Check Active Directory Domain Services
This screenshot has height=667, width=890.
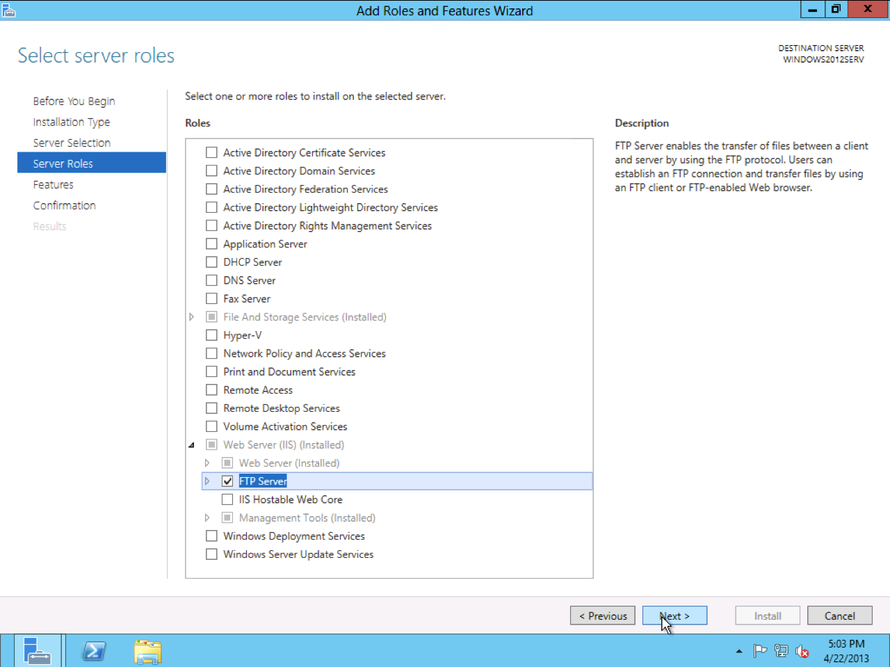pos(212,170)
